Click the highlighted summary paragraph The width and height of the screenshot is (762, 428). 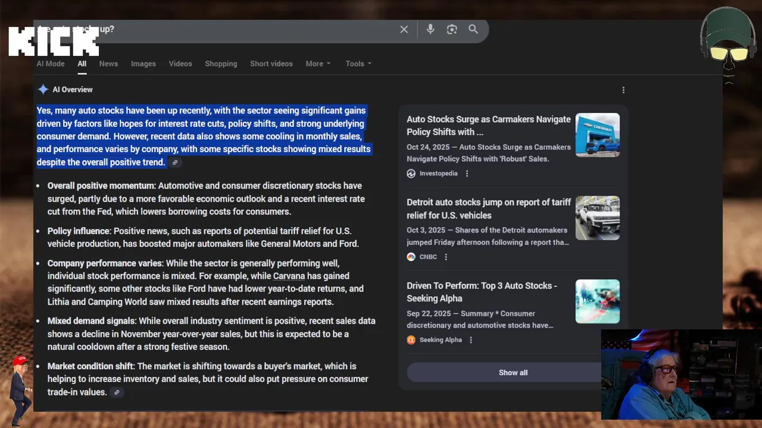(204, 136)
